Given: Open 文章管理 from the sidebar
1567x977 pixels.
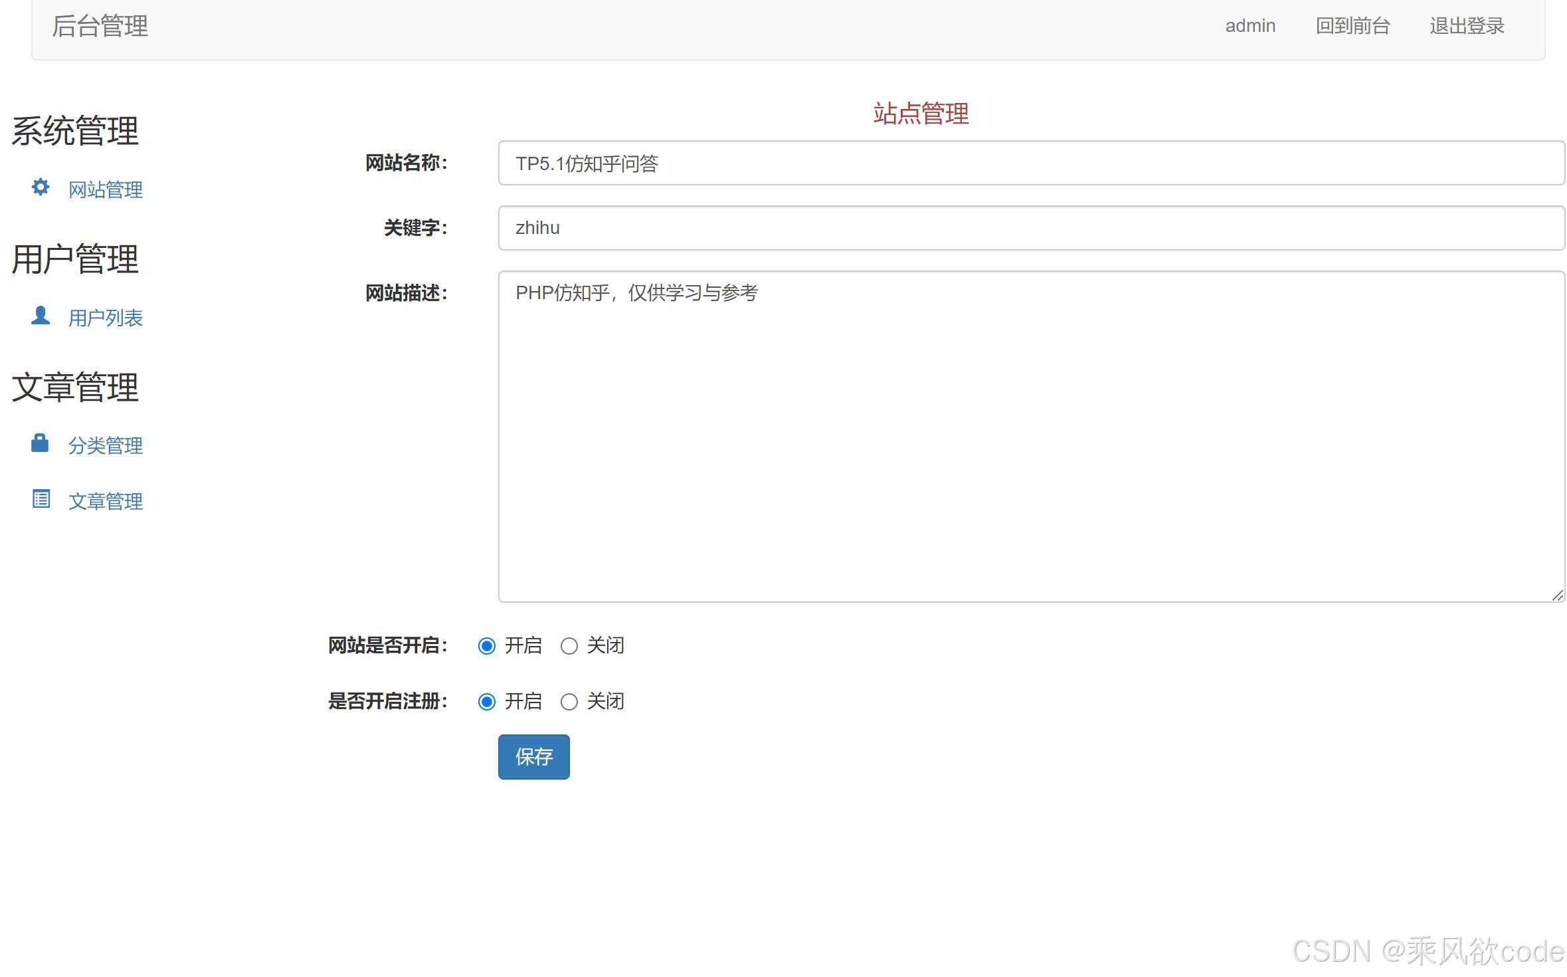Looking at the screenshot, I should [x=105, y=500].
